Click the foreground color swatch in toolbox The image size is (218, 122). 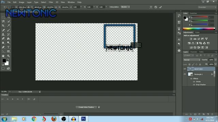pyautogui.click(x=4, y=60)
